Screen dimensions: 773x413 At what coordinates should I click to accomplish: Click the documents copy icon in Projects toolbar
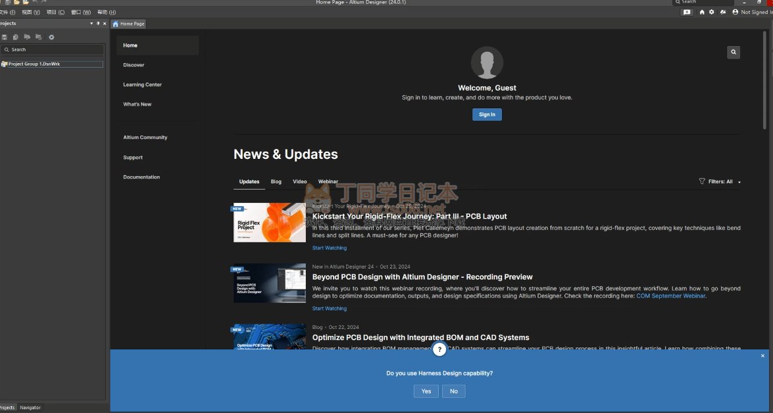(16, 37)
